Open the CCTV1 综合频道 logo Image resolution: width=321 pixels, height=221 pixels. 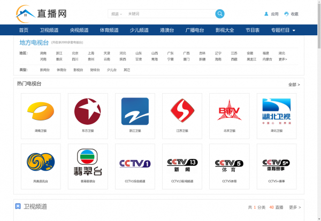click(x=135, y=163)
